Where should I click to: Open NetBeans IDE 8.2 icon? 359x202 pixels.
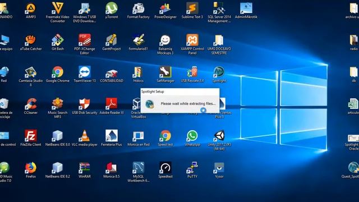tap(57, 168)
